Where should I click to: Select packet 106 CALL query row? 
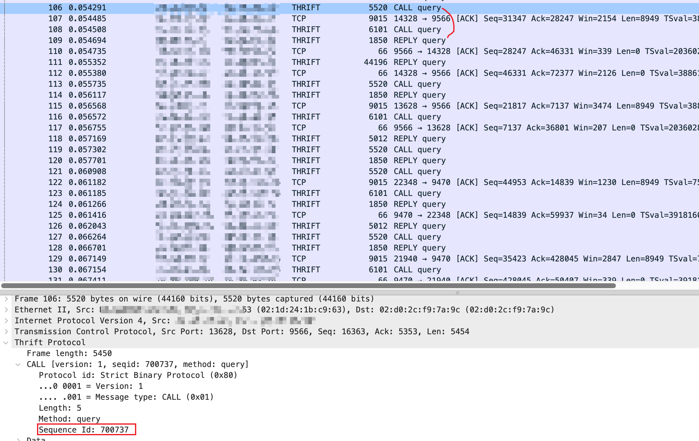pyautogui.click(x=349, y=8)
